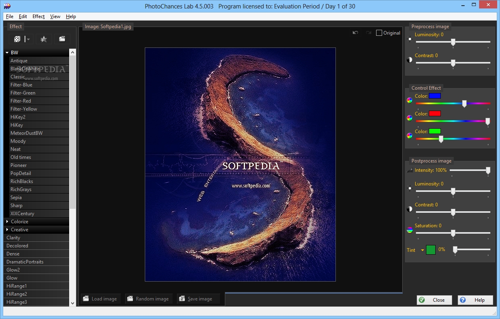Image resolution: width=500 pixels, height=319 pixels.
Task: Select the Glow2 effect
Action: click(x=36, y=270)
